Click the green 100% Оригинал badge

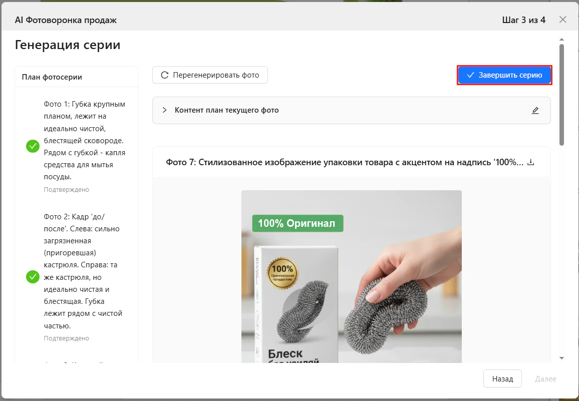coord(297,223)
